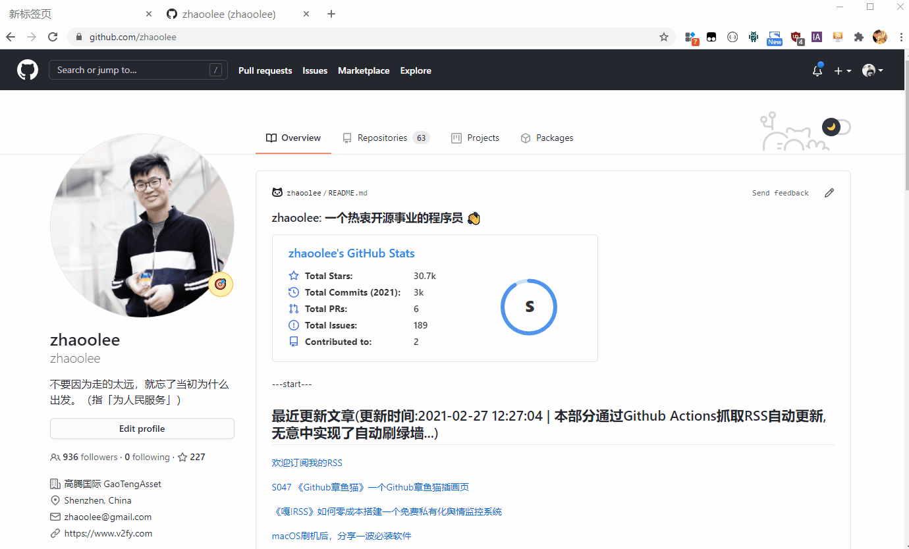
Task: Click the round face extension icon
Action: click(732, 37)
